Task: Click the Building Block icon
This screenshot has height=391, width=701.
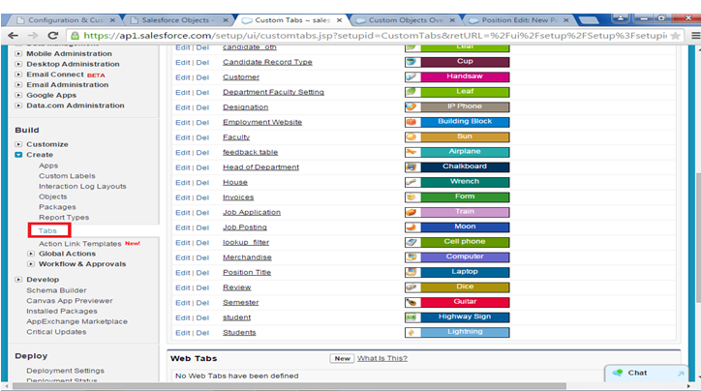Action: click(412, 122)
